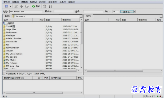Sort remote files by 名称 column
This screenshot has width=164, height=98.
[96, 20]
